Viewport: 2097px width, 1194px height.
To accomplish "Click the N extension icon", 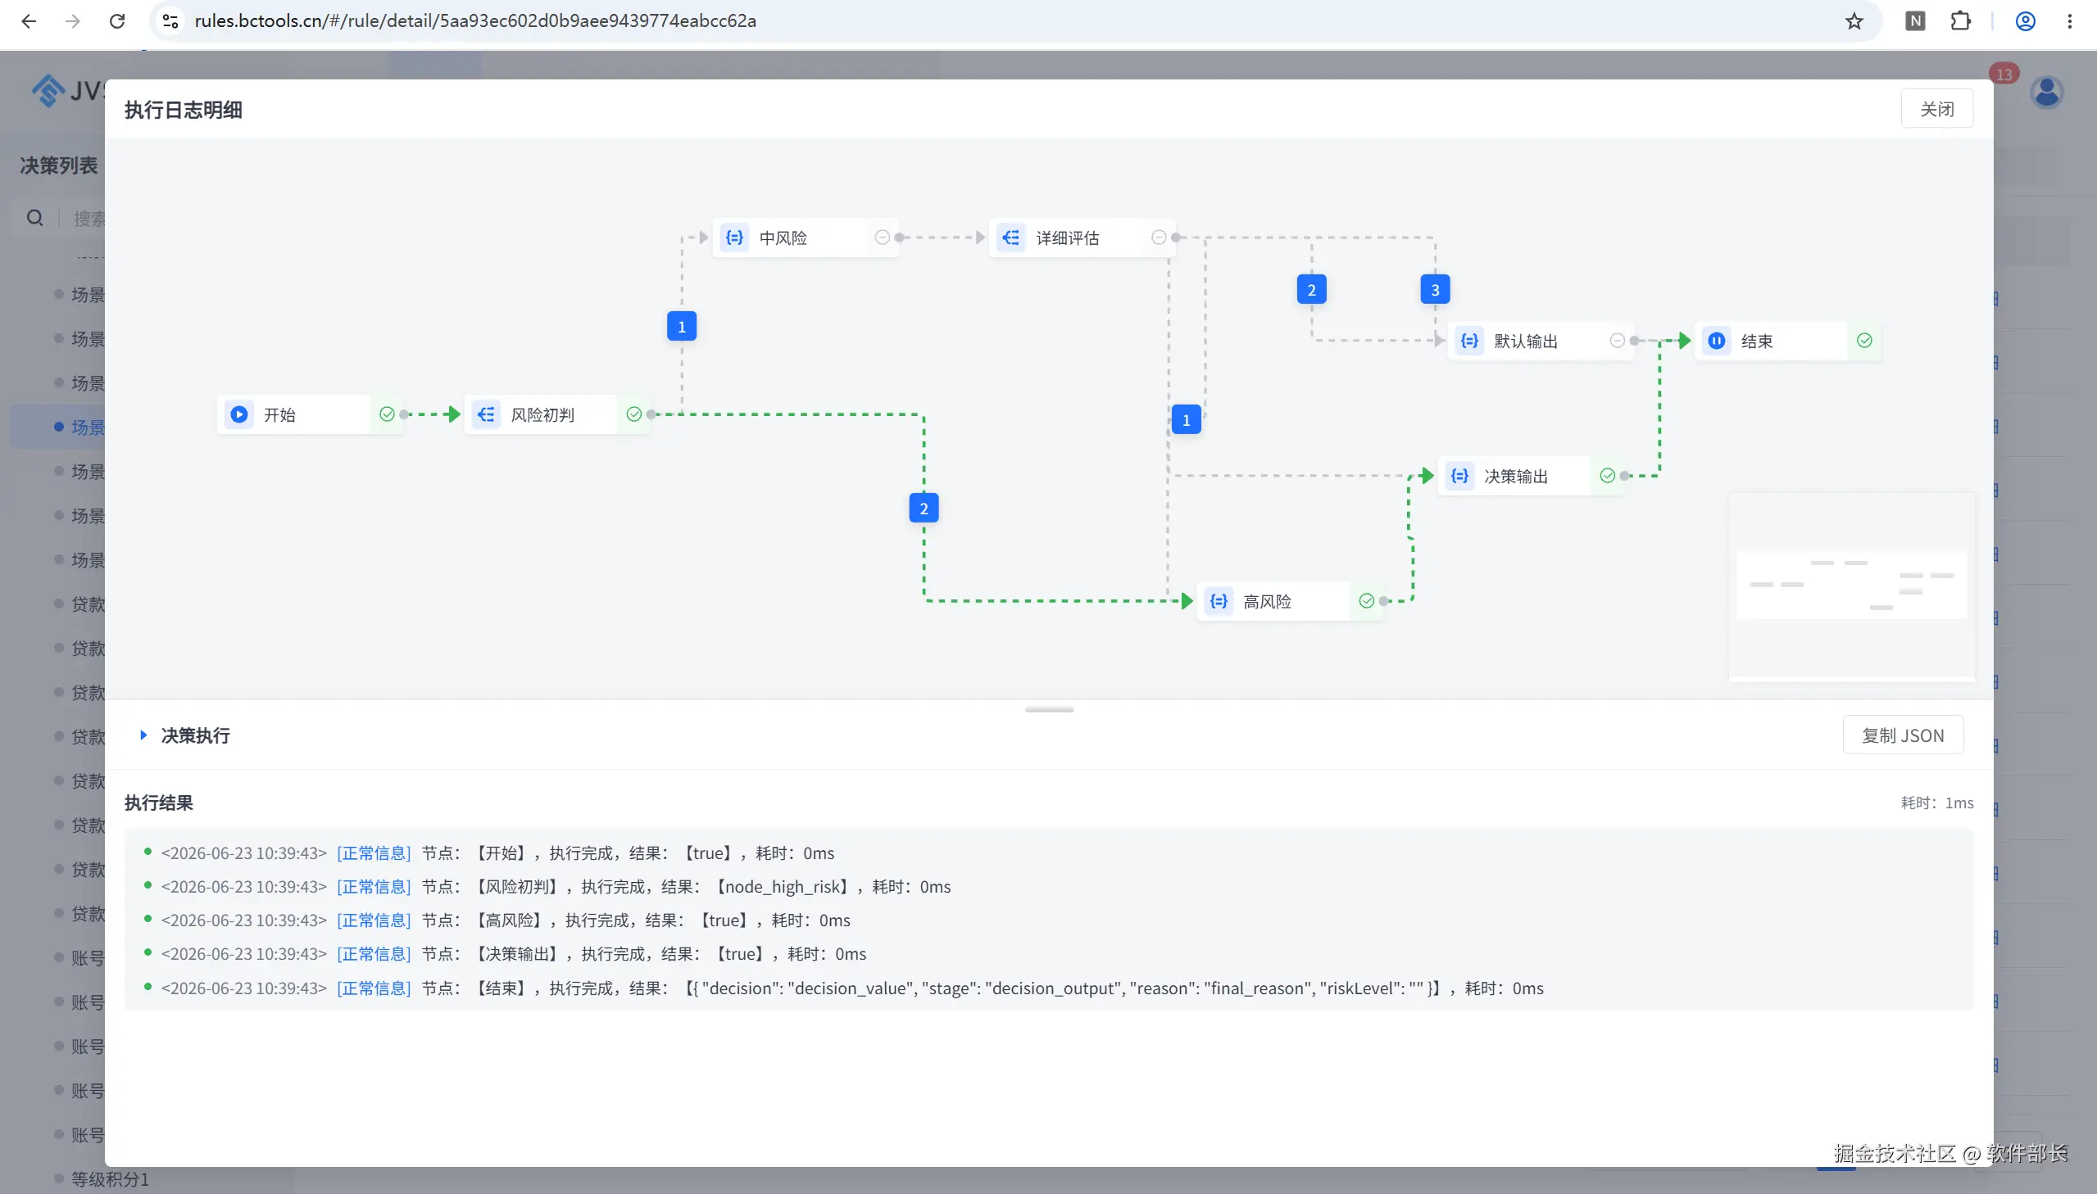I will (x=1915, y=21).
